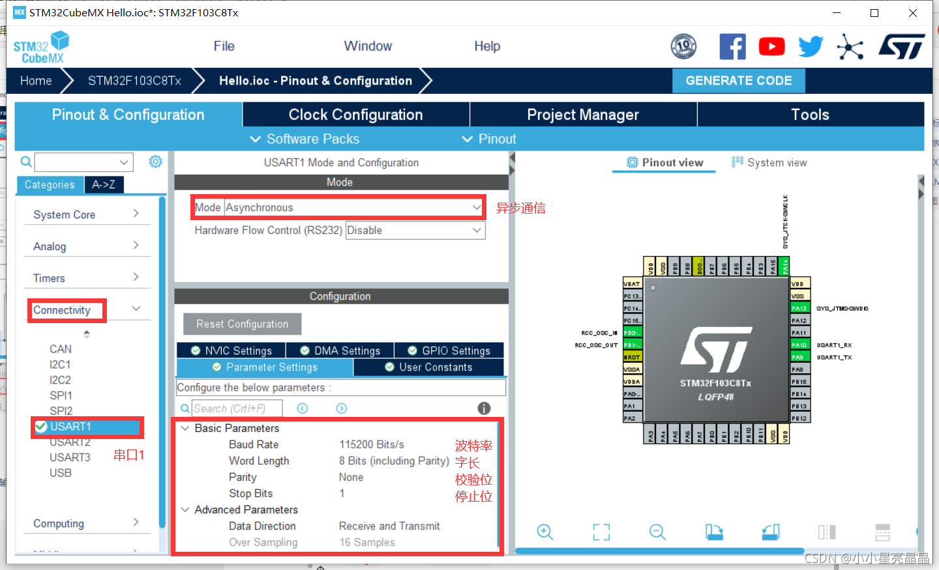This screenshot has height=570, width=939.
Task: Fit the chip to the view
Action: click(601, 532)
